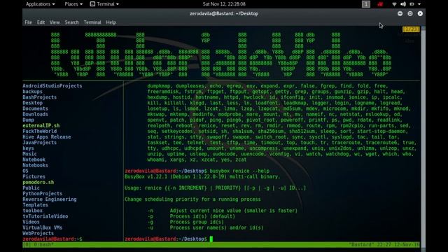Viewport: 448px width, 252px height.
Task: Open the View menu
Action: pos(55,22)
